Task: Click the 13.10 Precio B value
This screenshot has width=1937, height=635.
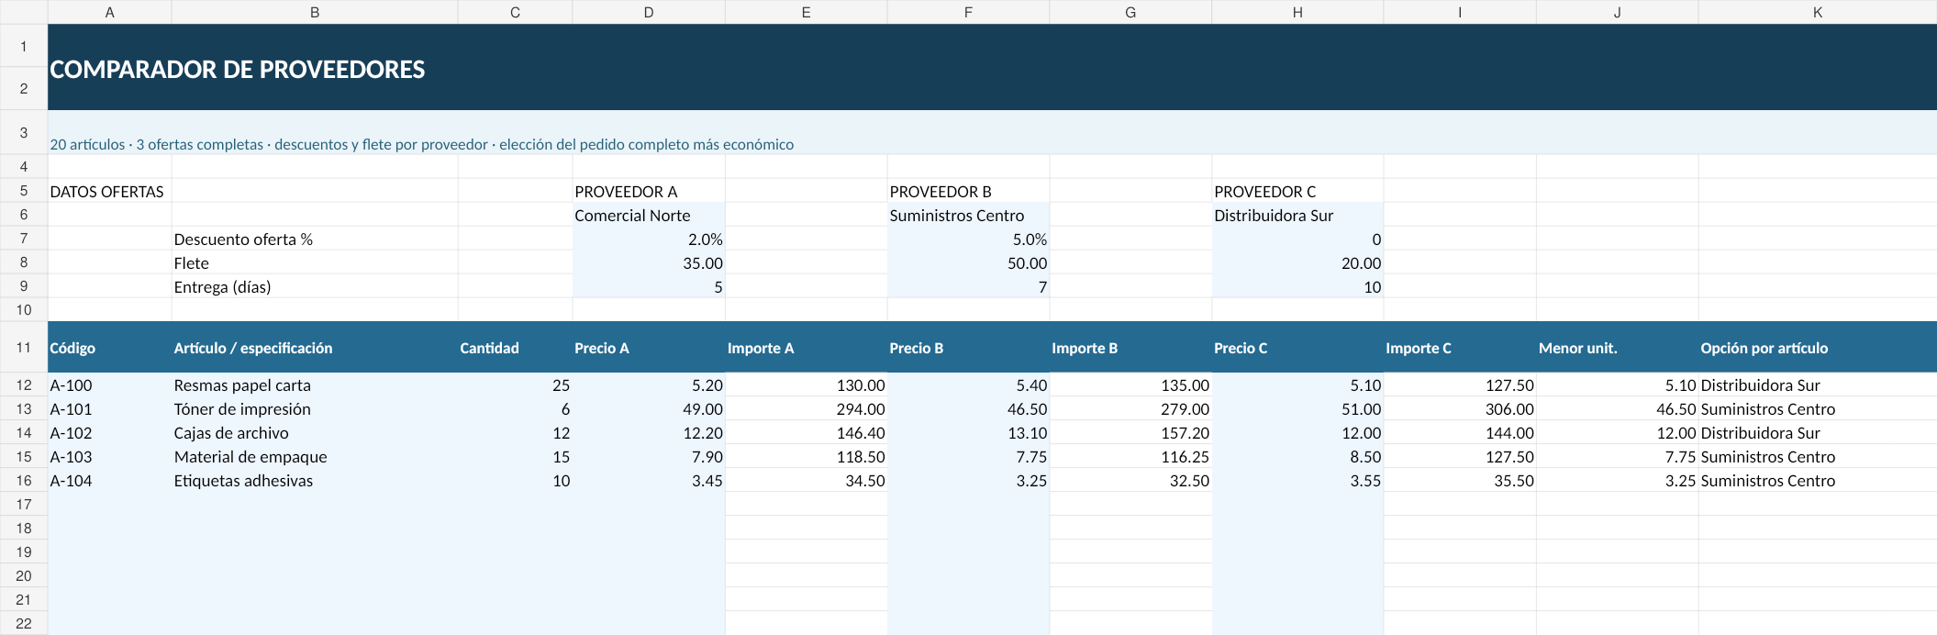Action: point(968,432)
